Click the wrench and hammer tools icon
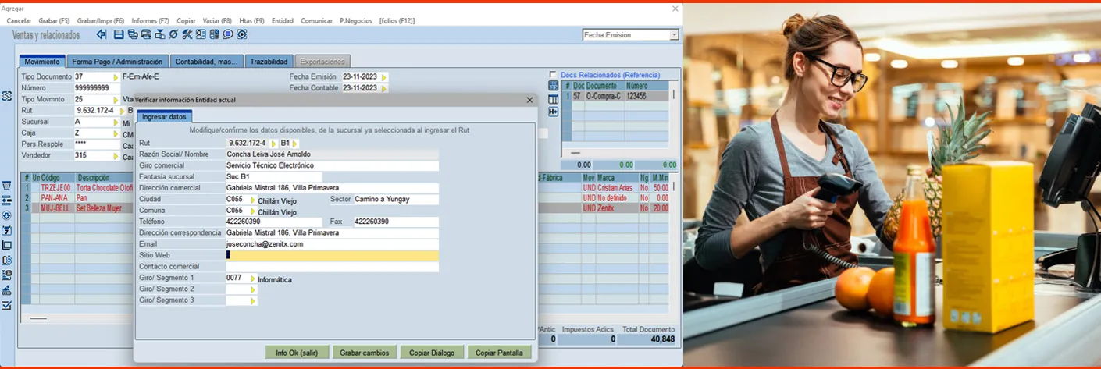 tap(187, 34)
